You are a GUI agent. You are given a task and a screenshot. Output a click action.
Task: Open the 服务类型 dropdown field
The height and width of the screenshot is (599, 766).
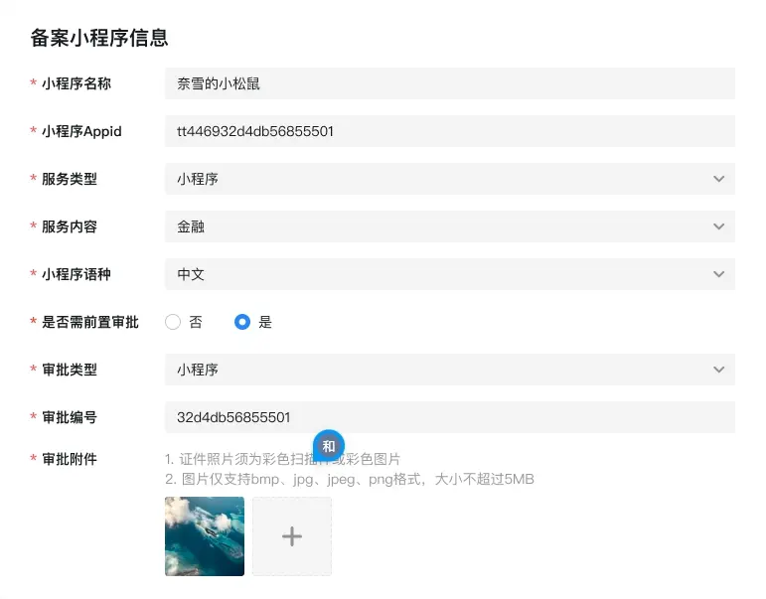coord(437,179)
